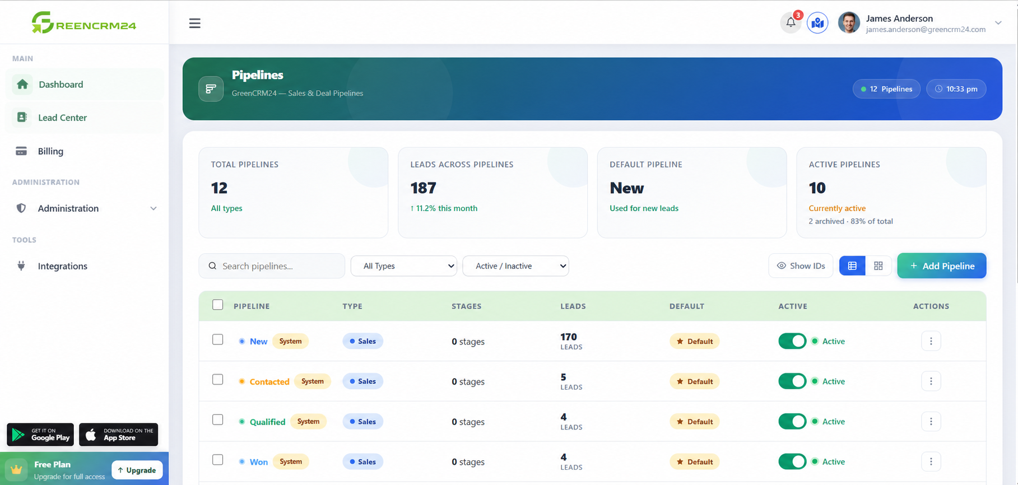1018x485 pixels.
Task: Open actions menu for Contacted pipeline
Action: click(931, 381)
